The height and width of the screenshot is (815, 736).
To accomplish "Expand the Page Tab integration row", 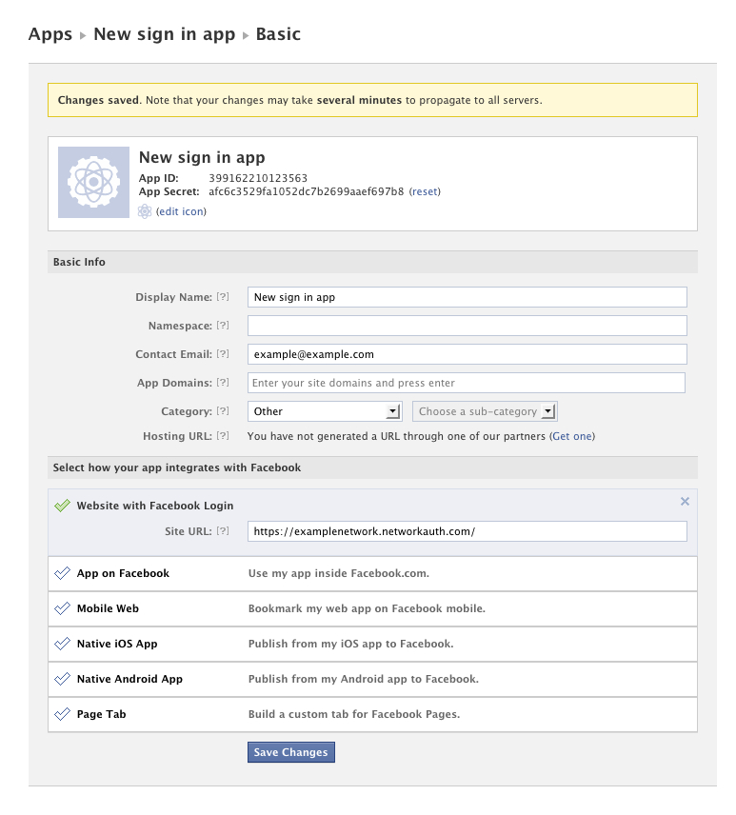I will [x=372, y=714].
